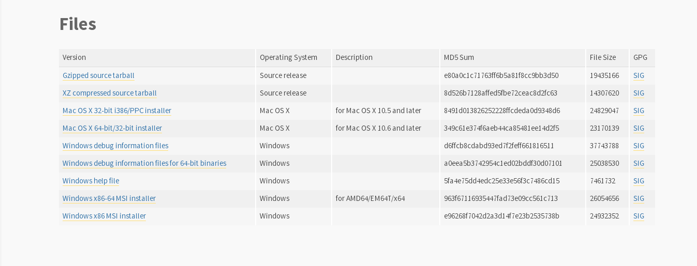Open SIG for Windows x86 MSI installer

click(x=639, y=216)
